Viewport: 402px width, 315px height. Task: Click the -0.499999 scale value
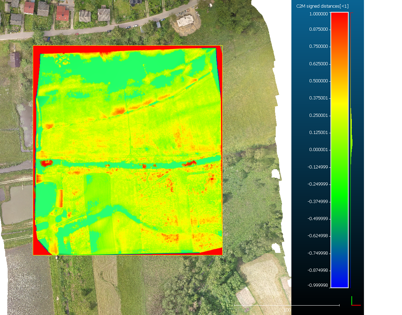(x=318, y=219)
